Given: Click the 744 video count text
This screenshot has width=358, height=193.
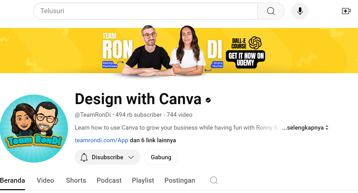Looking at the screenshot, I should (179, 115).
